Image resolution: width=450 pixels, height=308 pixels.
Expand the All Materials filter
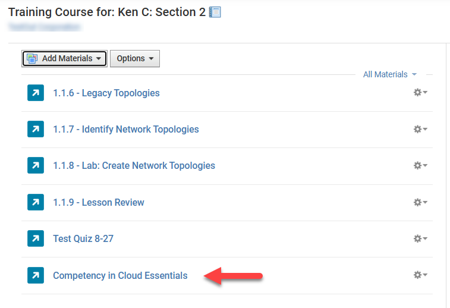(x=390, y=75)
